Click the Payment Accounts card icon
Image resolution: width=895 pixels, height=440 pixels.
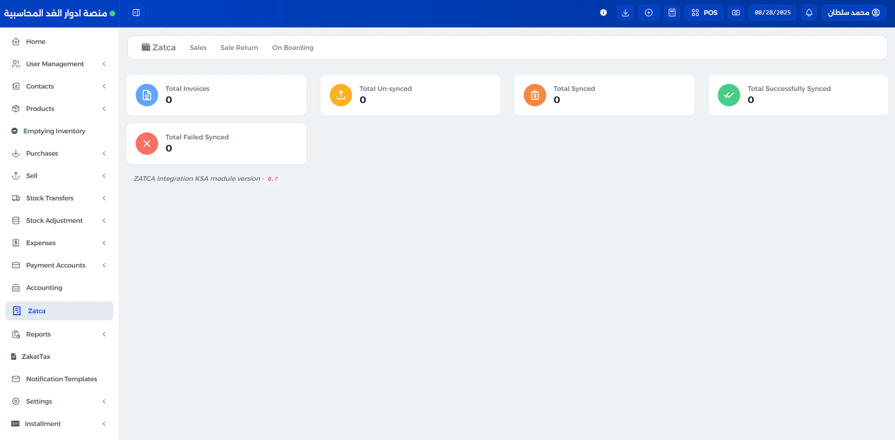click(16, 265)
